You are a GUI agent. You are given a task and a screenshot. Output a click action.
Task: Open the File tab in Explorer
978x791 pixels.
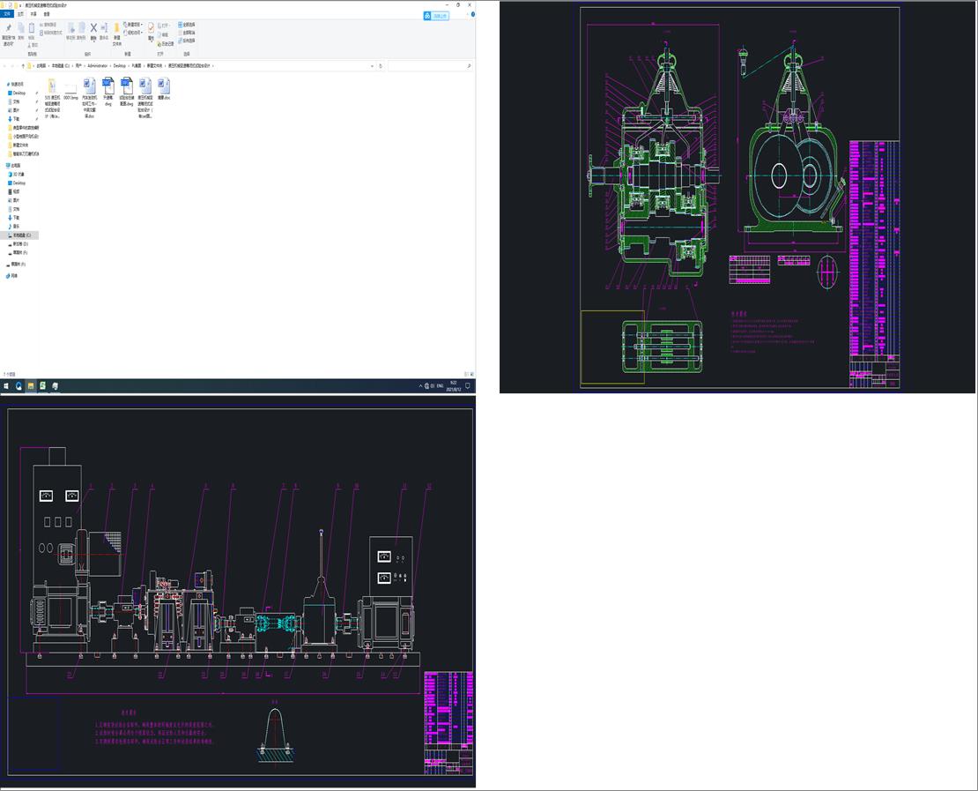(x=7, y=14)
